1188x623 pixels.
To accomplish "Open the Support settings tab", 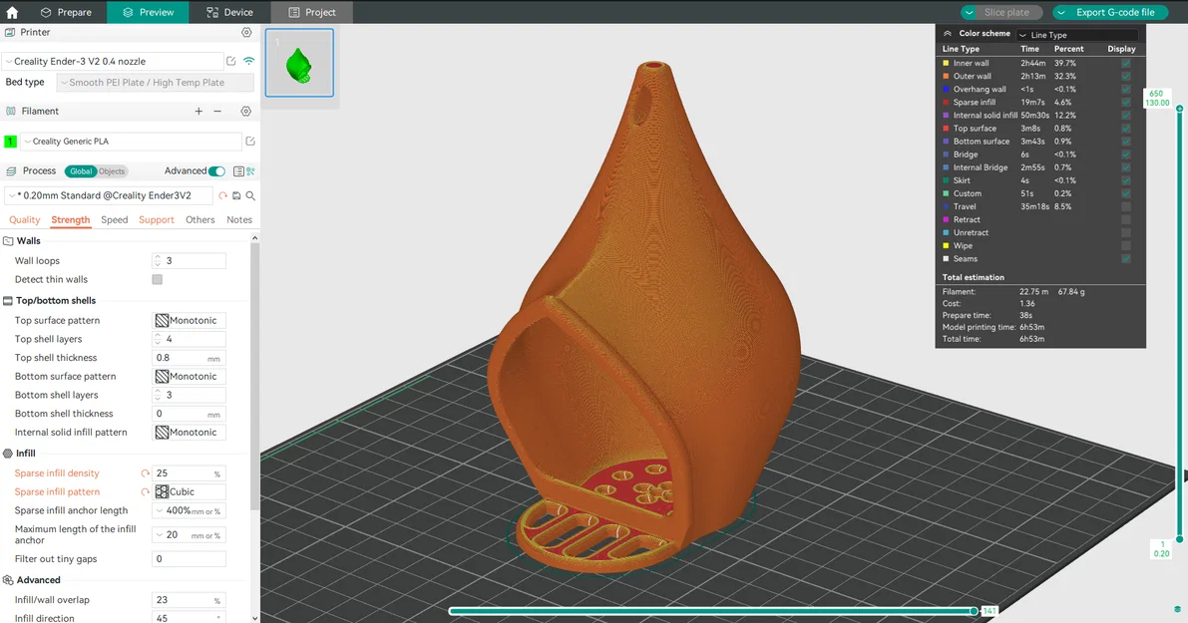I will pos(156,220).
